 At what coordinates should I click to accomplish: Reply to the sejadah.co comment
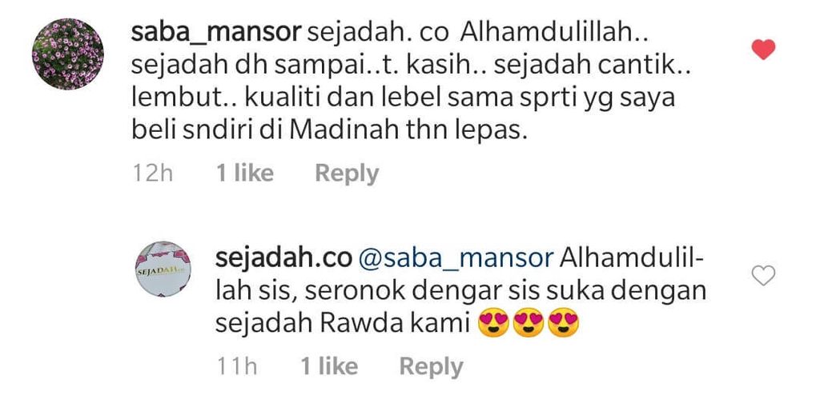pyautogui.click(x=431, y=367)
